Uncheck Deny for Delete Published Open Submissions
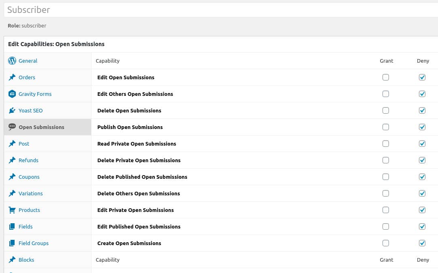 click(x=422, y=177)
